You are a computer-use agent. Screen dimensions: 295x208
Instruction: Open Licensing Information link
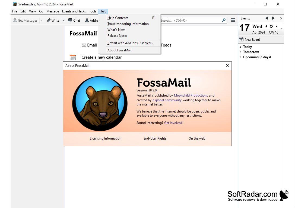106,138
